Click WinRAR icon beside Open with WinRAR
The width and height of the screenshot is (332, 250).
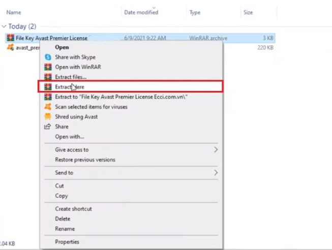pos(48,67)
